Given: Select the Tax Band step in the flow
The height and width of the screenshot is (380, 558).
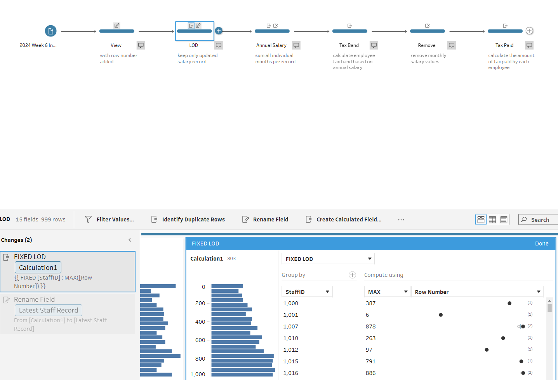Looking at the screenshot, I should tap(349, 31).
